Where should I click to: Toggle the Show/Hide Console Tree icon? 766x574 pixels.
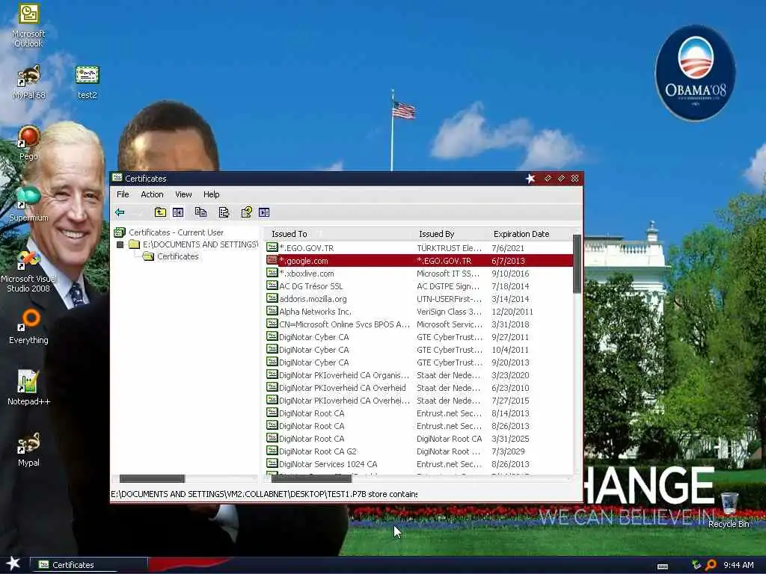[x=178, y=212]
